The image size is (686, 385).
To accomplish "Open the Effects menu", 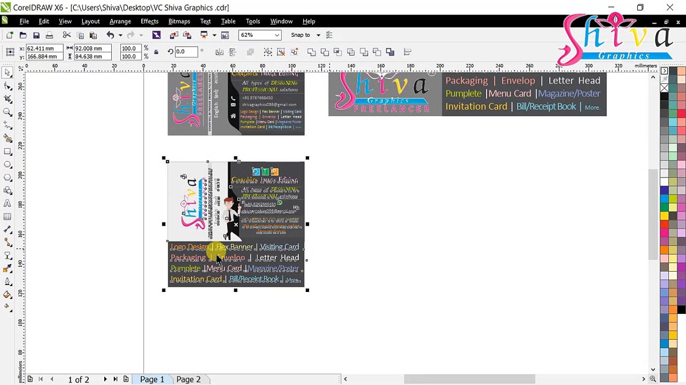I will 149,21.
